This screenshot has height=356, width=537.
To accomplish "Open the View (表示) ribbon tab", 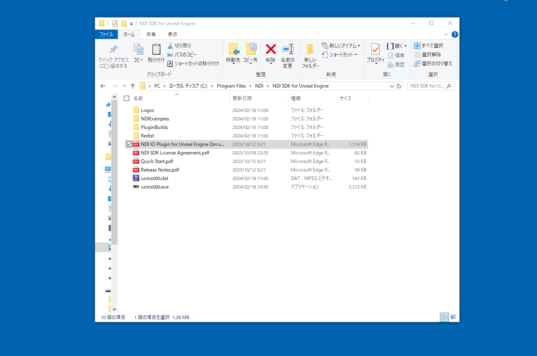I will tap(173, 34).
